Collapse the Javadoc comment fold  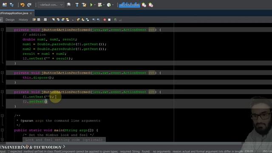(x=2, y=116)
